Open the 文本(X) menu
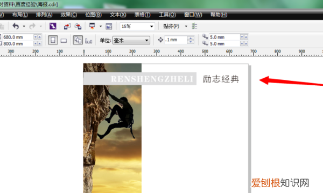Screen dimensions: 323x193 pos(118,14)
